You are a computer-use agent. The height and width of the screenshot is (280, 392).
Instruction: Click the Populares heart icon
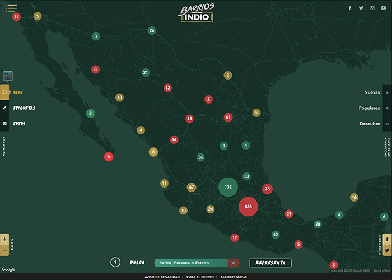pyautogui.click(x=388, y=108)
